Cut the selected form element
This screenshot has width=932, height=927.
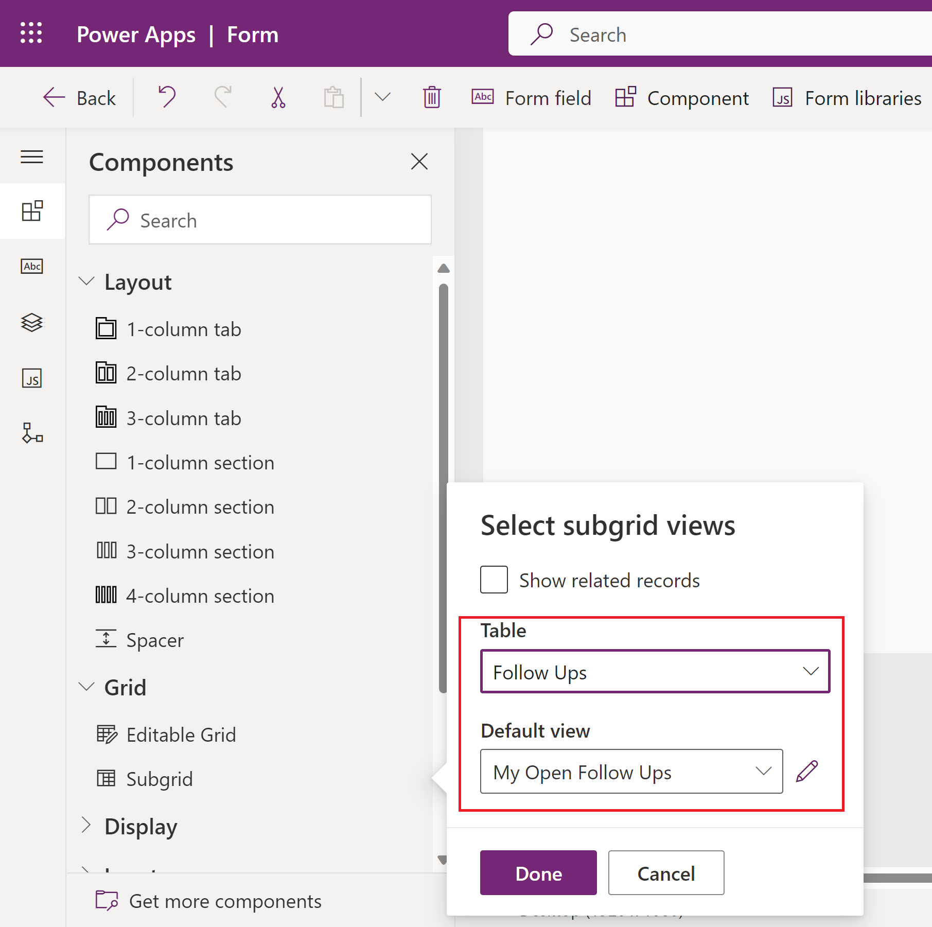click(278, 97)
